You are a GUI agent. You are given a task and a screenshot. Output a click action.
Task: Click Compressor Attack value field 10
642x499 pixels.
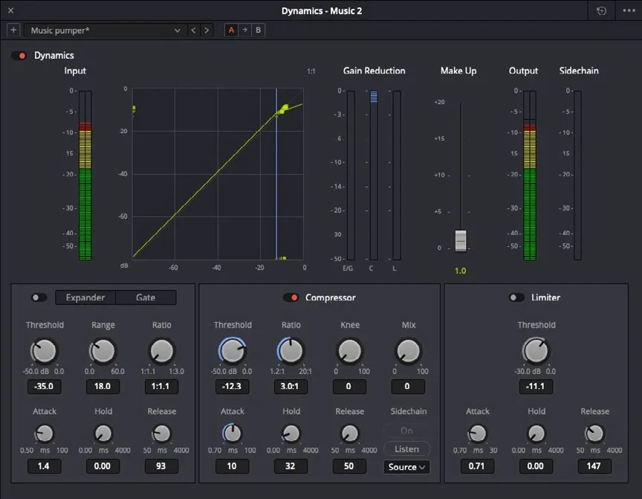[x=232, y=466]
